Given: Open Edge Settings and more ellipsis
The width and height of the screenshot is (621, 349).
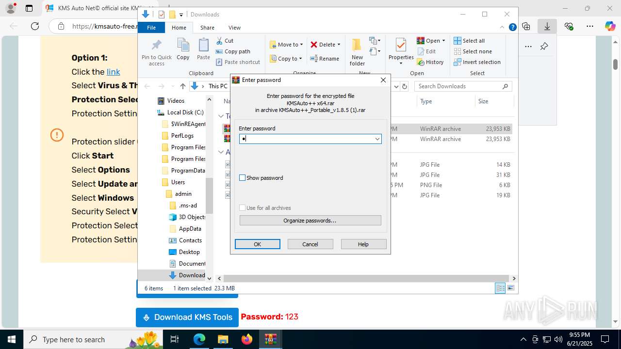Looking at the screenshot, I should coord(590,26).
